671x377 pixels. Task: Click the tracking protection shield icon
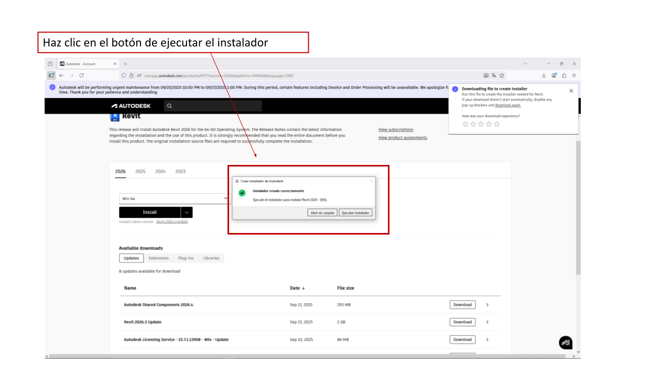point(123,75)
